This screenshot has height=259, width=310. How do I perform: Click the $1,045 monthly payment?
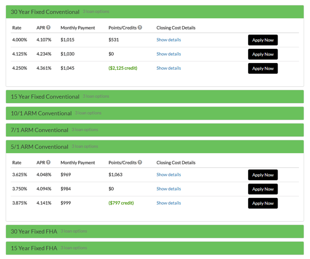tap(67, 68)
